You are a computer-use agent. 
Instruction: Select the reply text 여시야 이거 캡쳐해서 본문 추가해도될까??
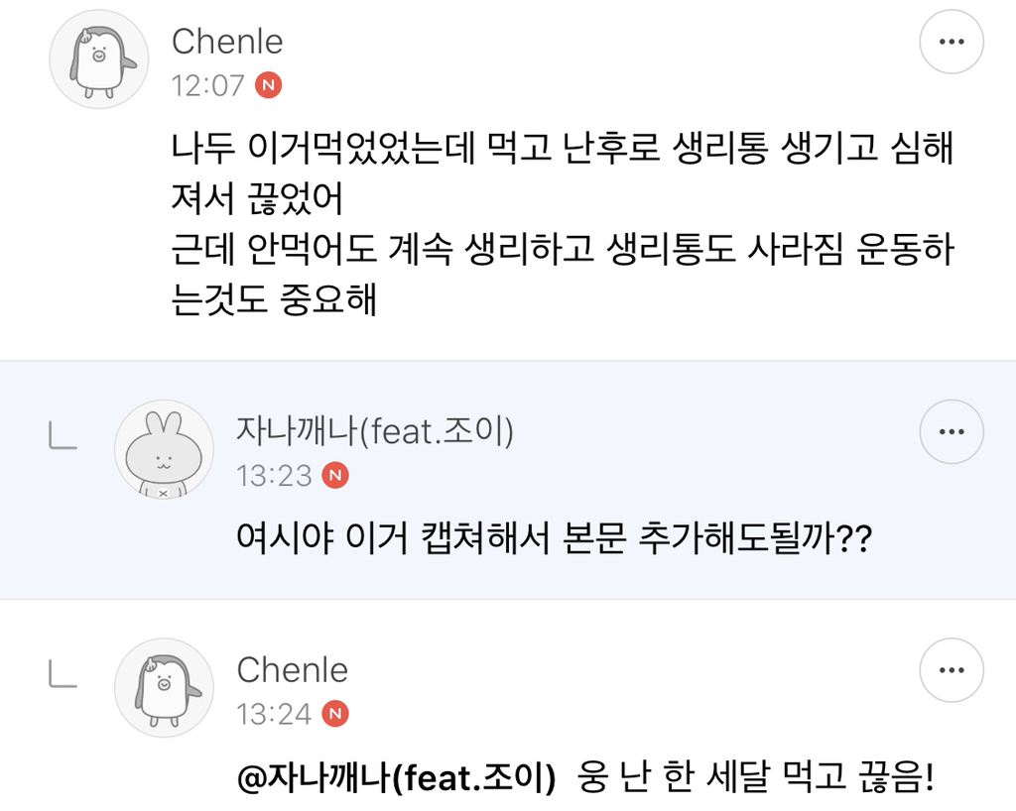click(x=554, y=541)
